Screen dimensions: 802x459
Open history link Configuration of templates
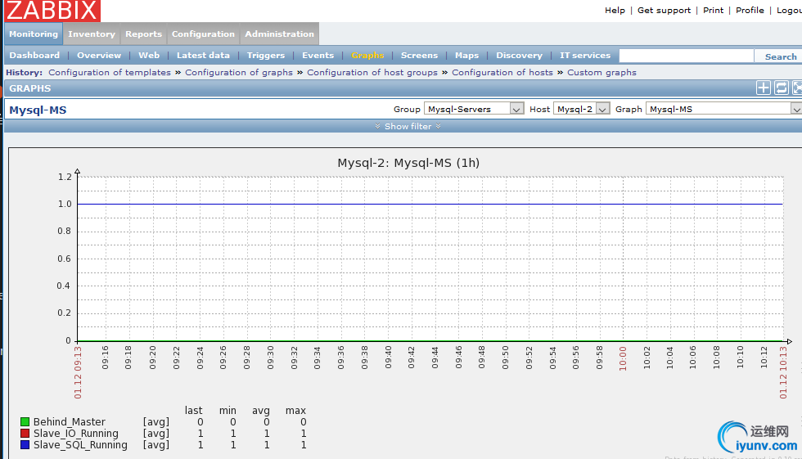click(110, 73)
